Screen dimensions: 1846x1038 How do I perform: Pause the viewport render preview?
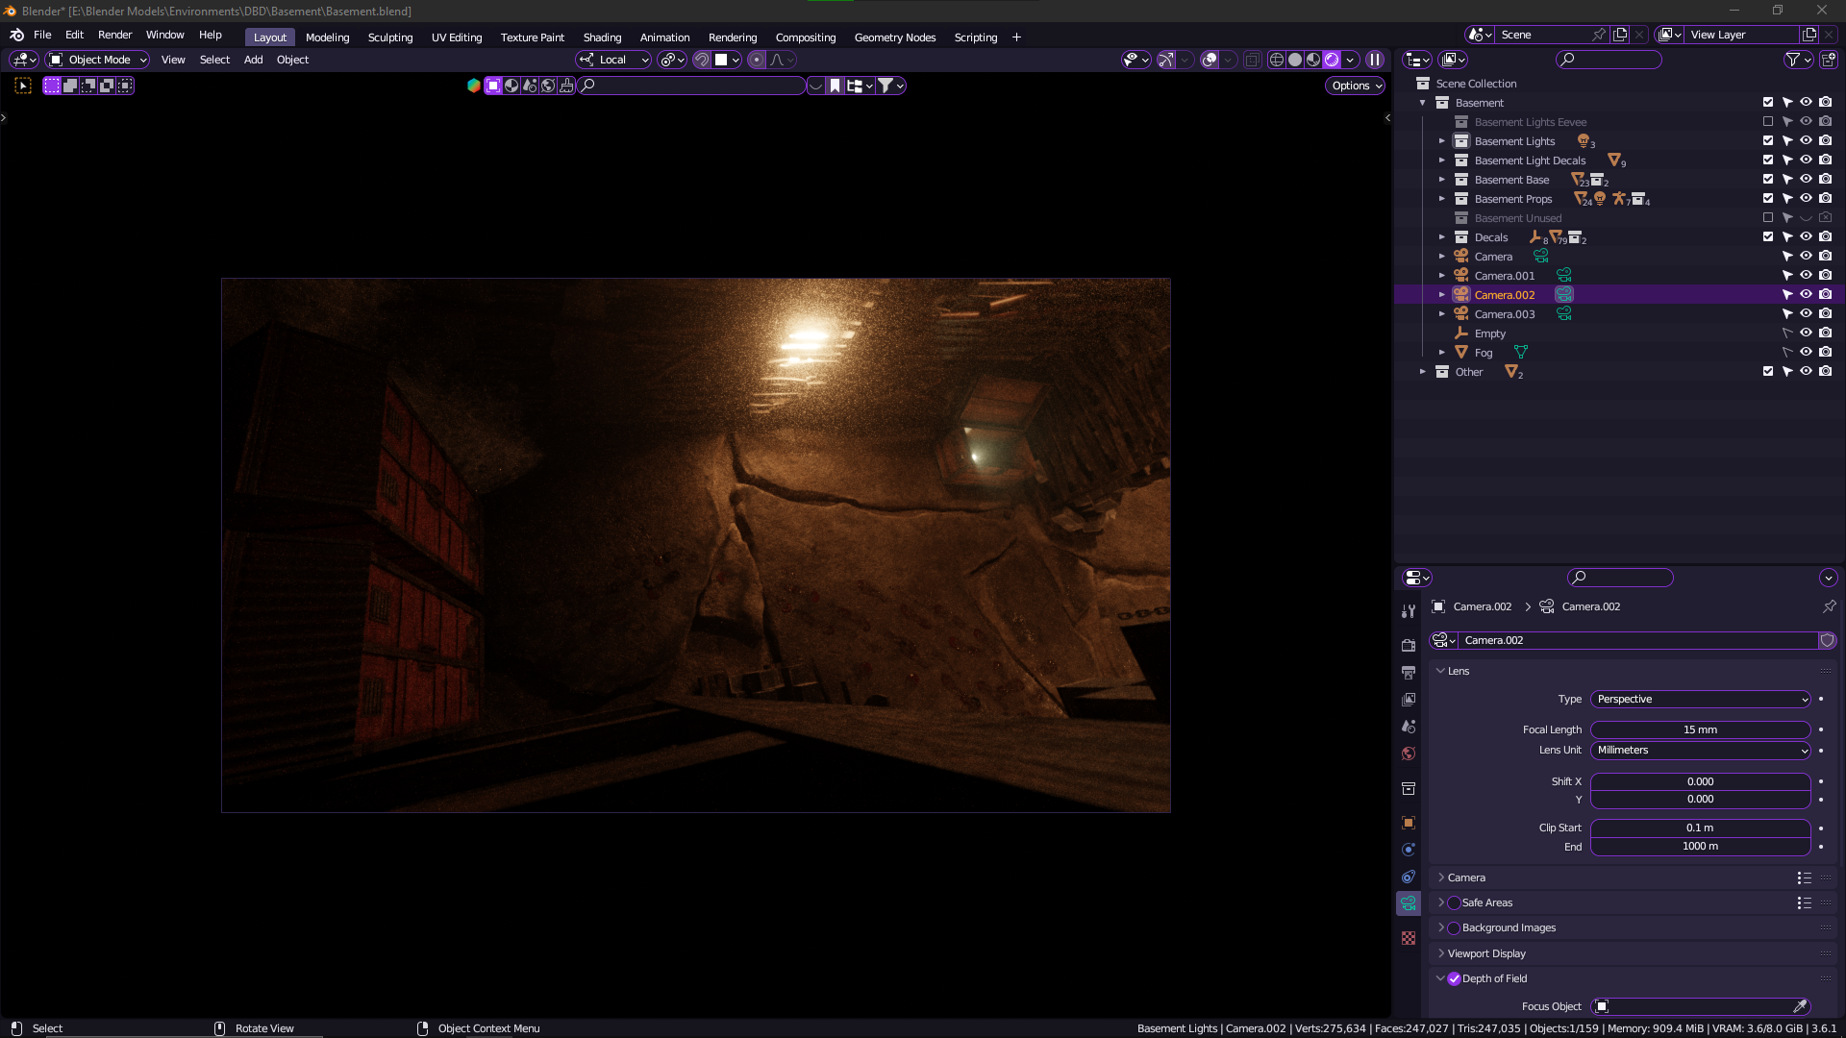pyautogui.click(x=1375, y=60)
